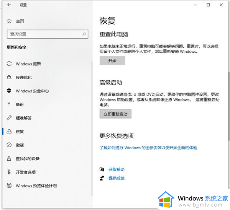Click the magnifier icon in search box
The height and width of the screenshot is (210, 230).
(x=84, y=34)
